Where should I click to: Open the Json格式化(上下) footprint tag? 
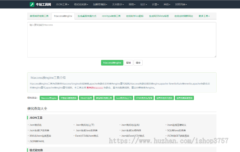[124, 98]
